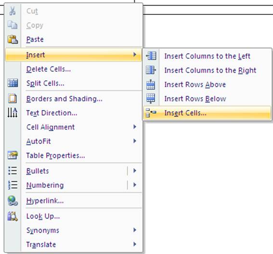Click the Paste clipboard icon
Image resolution: width=273 pixels, height=254 pixels.
(x=13, y=39)
